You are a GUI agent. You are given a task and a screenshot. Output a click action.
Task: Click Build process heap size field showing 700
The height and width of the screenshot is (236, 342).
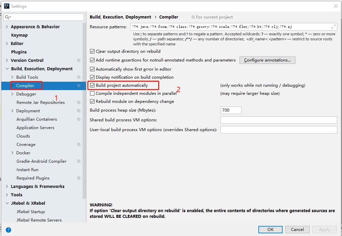(x=231, y=110)
